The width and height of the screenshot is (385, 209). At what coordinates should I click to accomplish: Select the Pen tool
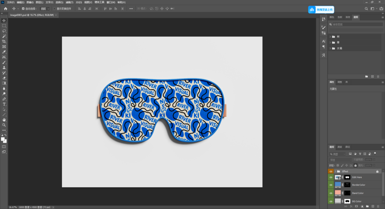[x=4, y=99]
